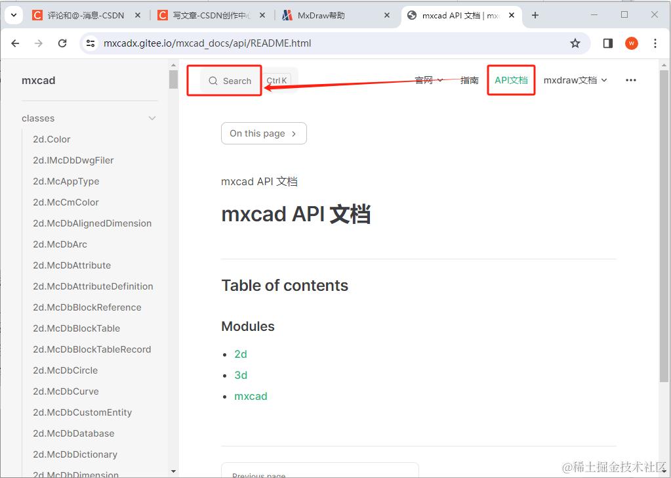Reload the current page
Image resolution: width=671 pixels, height=478 pixels.
tap(62, 43)
